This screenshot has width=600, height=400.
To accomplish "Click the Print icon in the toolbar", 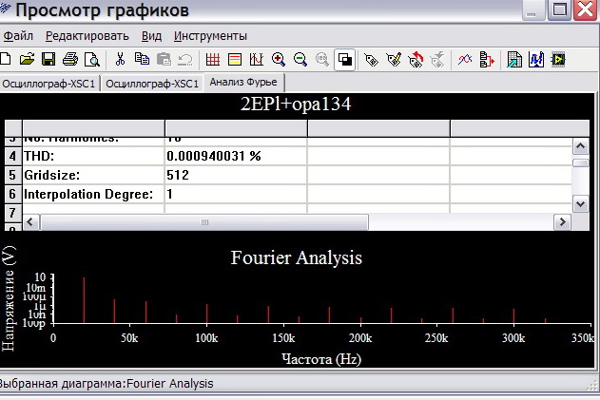I will pyautogui.click(x=70, y=60).
